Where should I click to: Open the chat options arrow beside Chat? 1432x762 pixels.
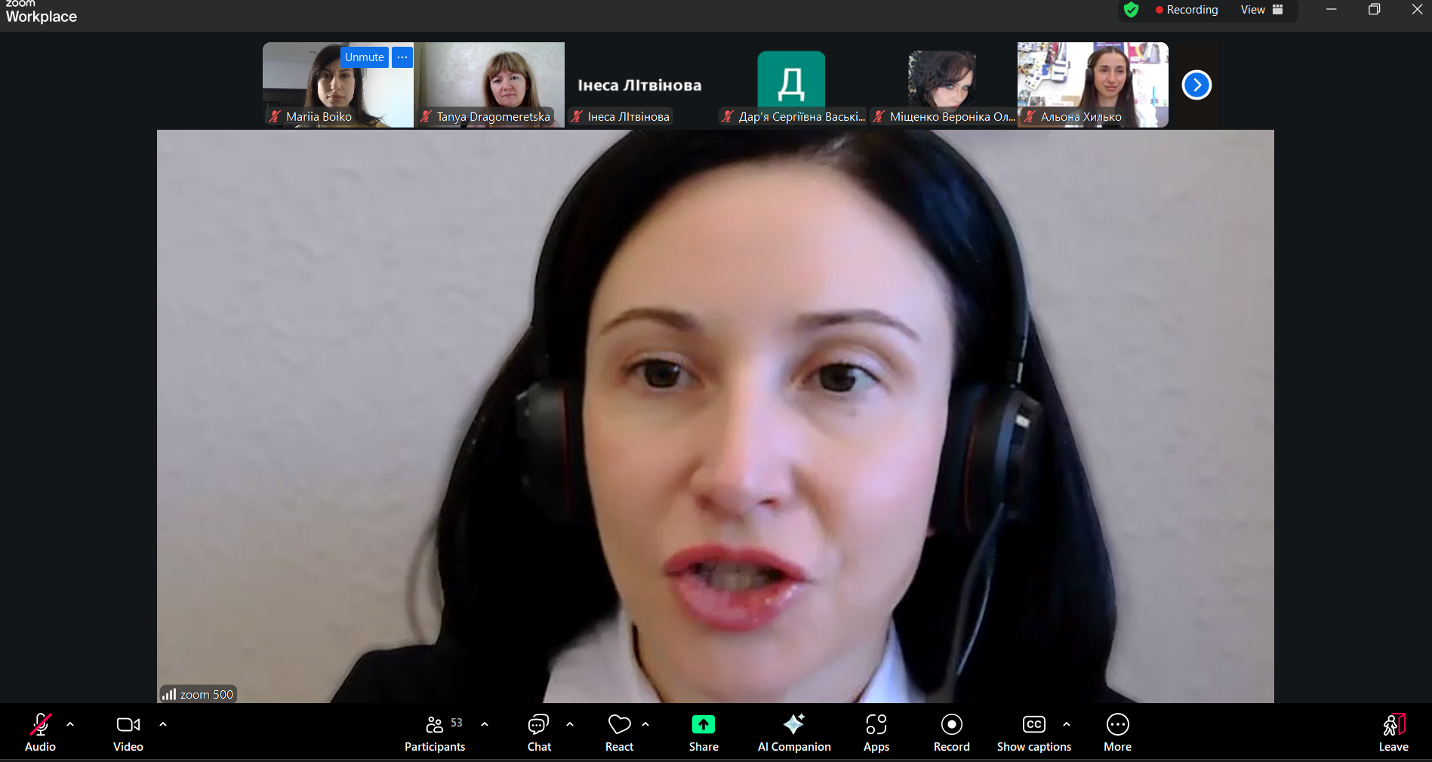point(570,724)
